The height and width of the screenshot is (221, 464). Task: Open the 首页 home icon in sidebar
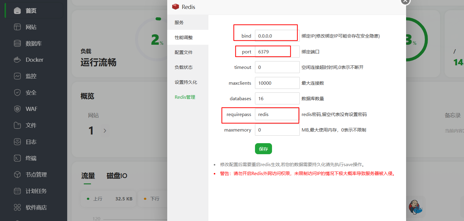[x=18, y=11]
